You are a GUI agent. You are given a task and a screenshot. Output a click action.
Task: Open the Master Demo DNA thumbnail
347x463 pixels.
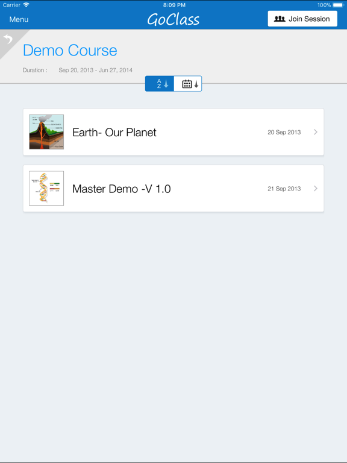click(46, 188)
